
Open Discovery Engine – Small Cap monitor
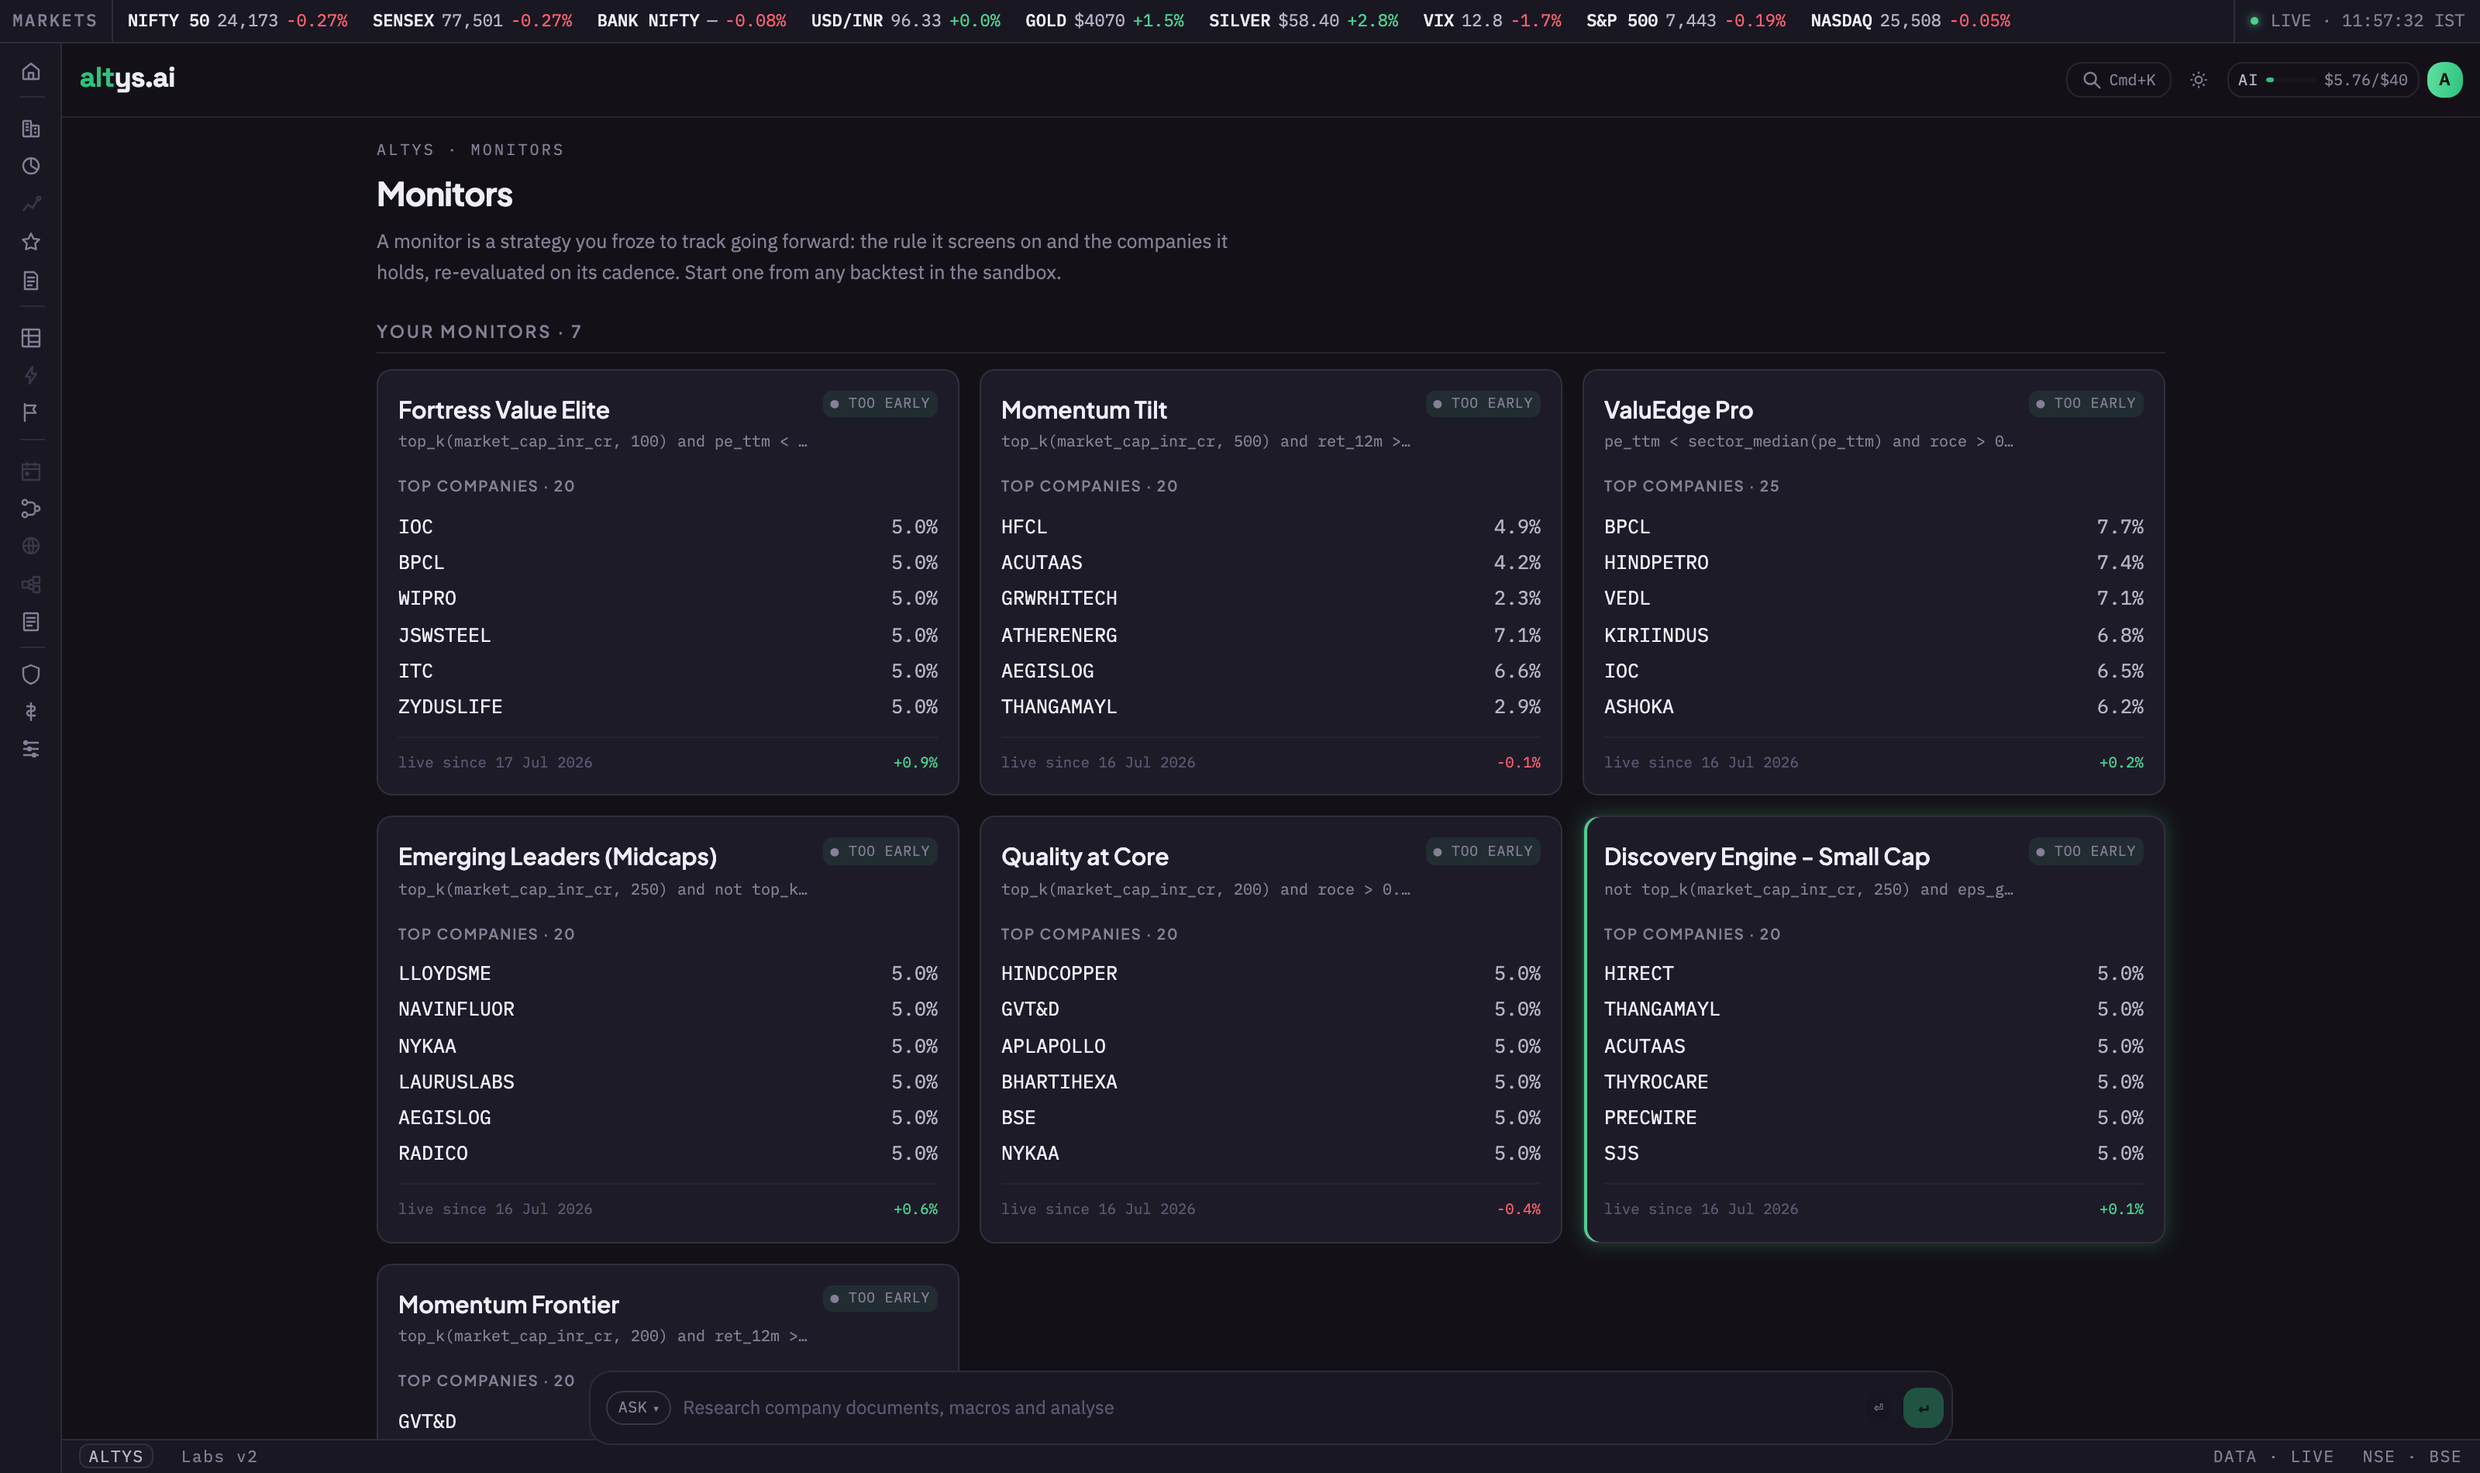1874,1030
